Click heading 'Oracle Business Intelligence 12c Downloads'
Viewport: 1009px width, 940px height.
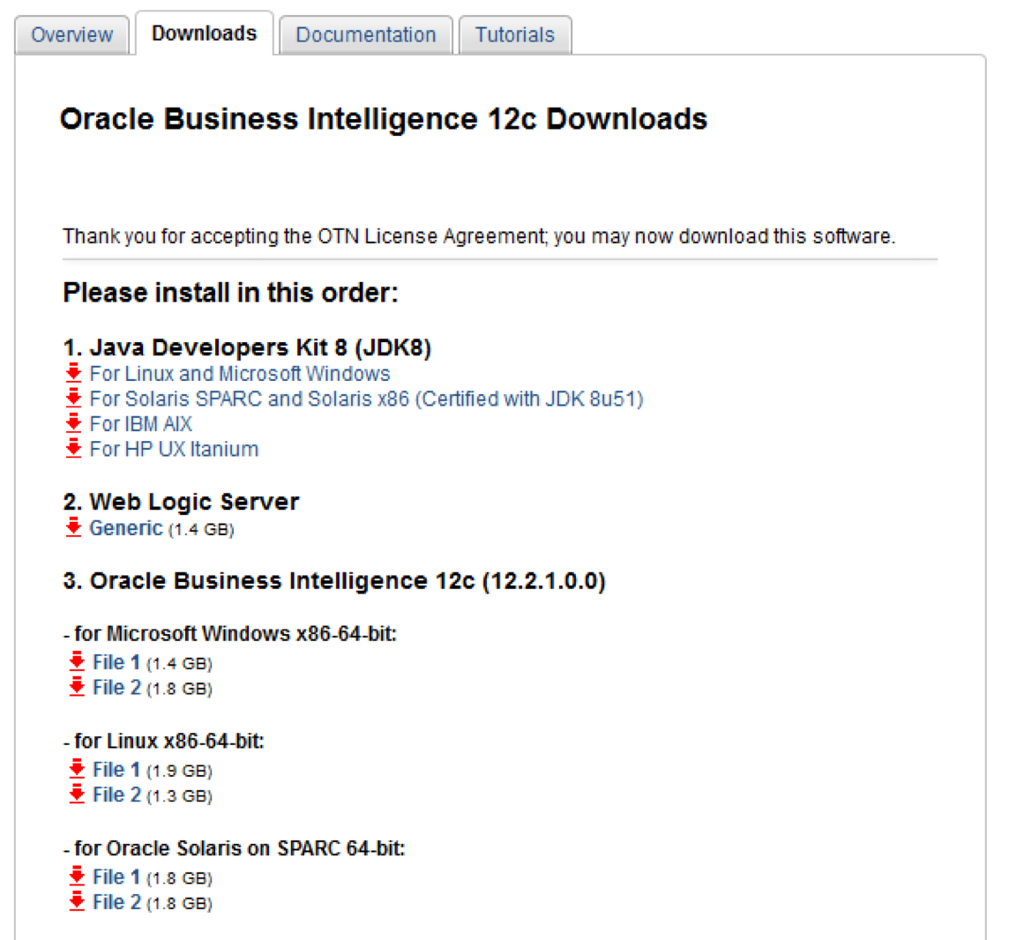(384, 119)
